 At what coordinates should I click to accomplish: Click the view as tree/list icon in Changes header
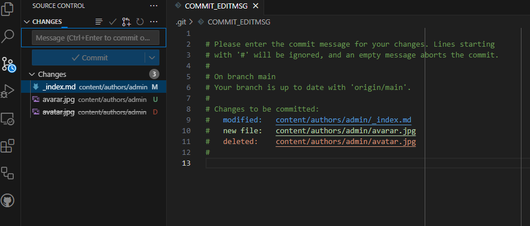(98, 22)
